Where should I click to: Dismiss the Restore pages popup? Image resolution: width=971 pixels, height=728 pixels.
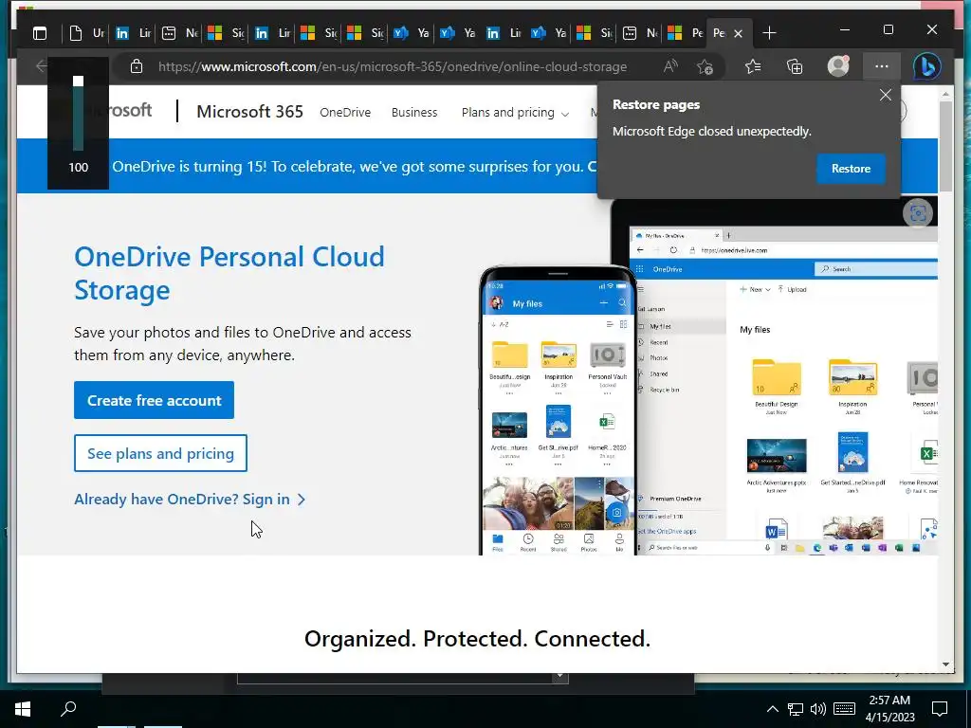(886, 95)
